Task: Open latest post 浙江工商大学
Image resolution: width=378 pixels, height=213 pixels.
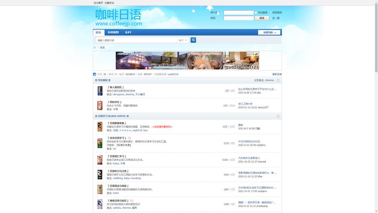Action: [245, 104]
